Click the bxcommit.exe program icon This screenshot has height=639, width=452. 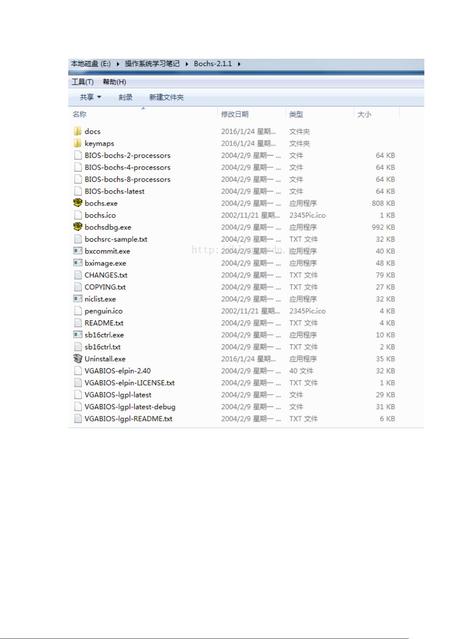(x=78, y=251)
